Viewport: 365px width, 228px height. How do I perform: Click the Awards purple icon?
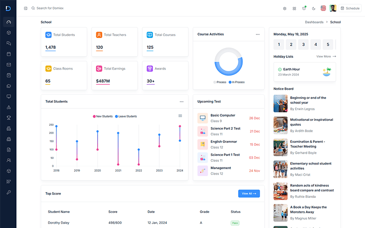(x=150, y=68)
